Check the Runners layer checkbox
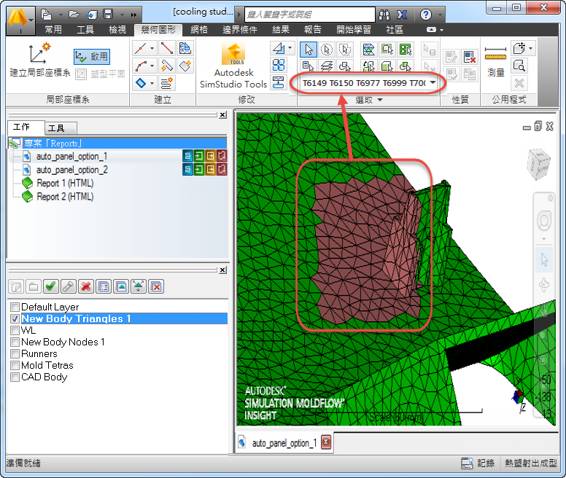Viewport: 566px width, 478px height. coord(15,353)
